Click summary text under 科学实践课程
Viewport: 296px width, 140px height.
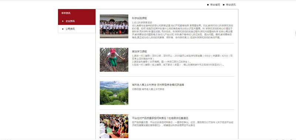pyautogui.click(x=182, y=30)
